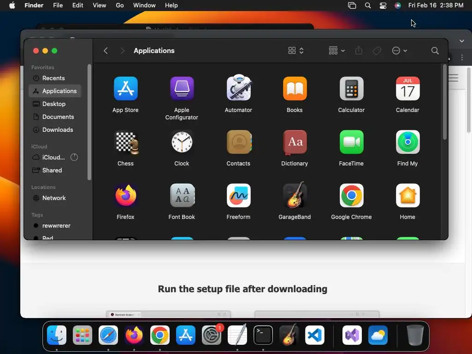Select the Find My app
This screenshot has height=354, width=472.
pos(407,142)
